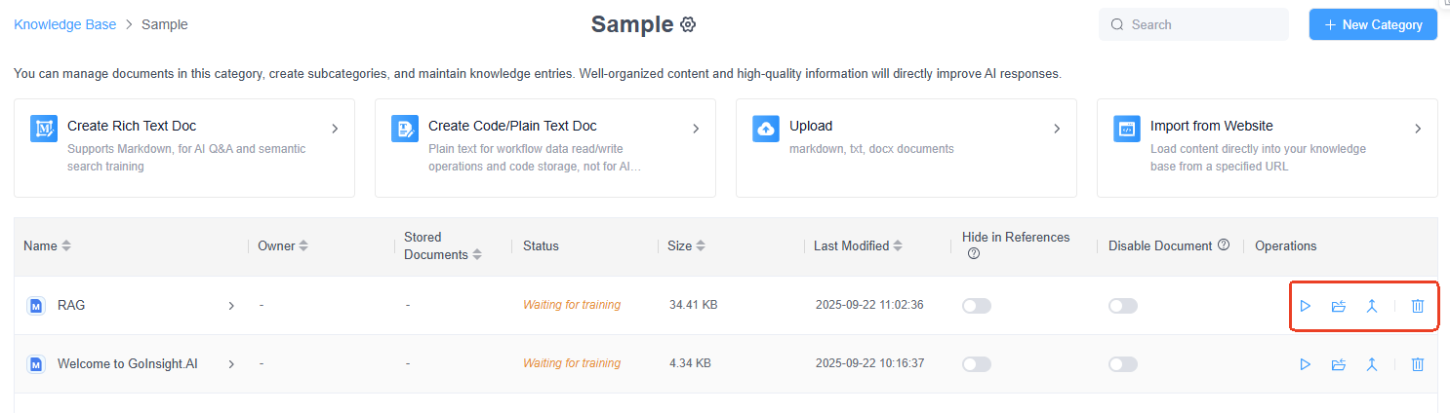The image size is (1450, 413).
Task: Go to Knowledge Base breadcrumb link
Action: [x=64, y=24]
